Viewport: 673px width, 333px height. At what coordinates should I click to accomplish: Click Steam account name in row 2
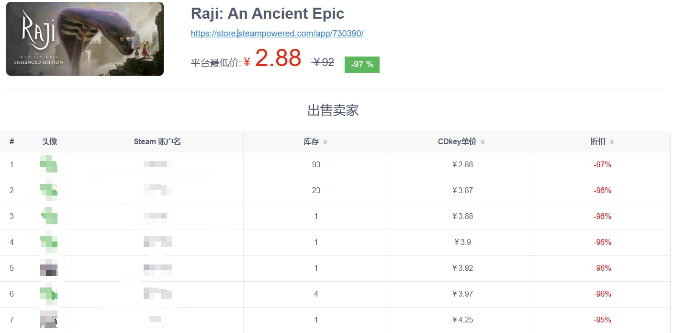coord(157,190)
